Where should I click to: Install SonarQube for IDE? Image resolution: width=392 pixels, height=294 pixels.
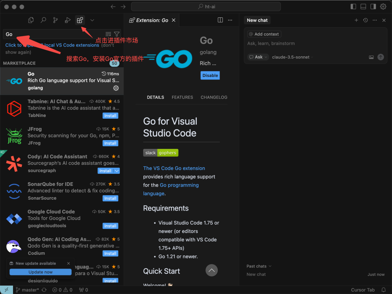[110, 198]
